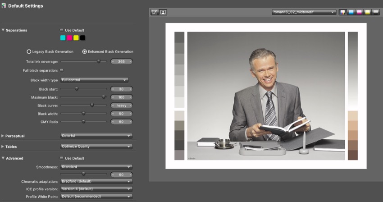
Task: Show the CMYK composite channel preview
Action: [x=343, y=13]
